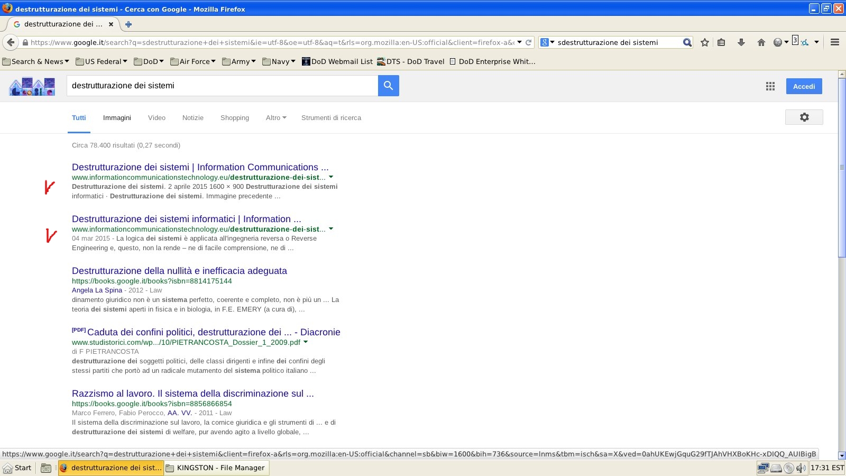Go to the Home page icon
846x476 pixels.
(761, 42)
